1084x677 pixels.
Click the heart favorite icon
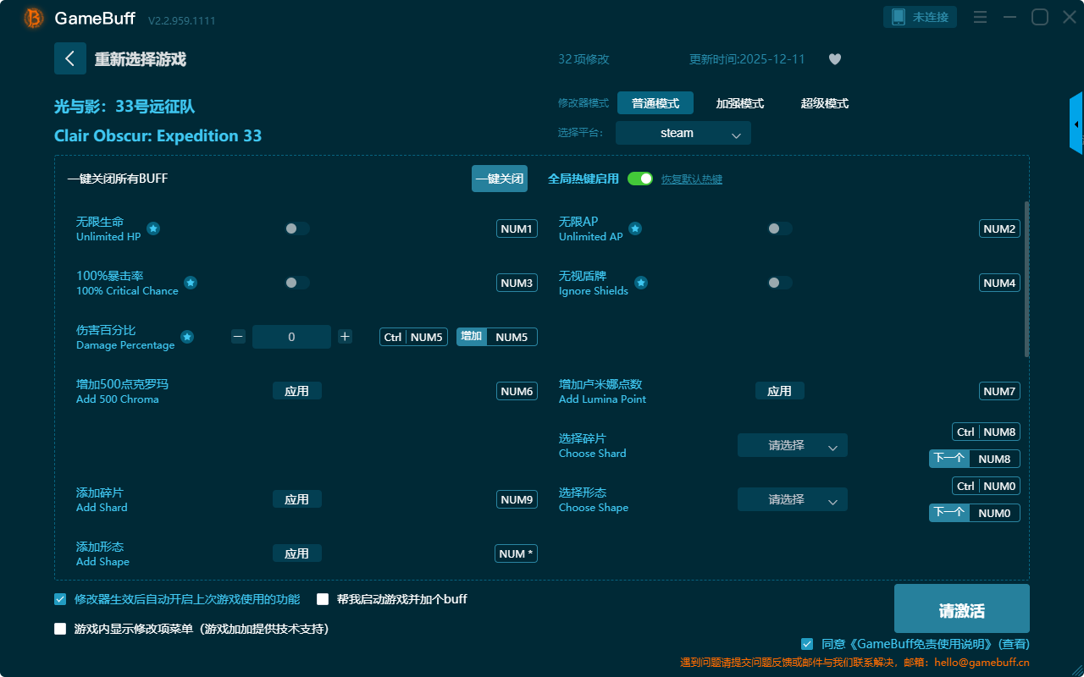coord(834,59)
